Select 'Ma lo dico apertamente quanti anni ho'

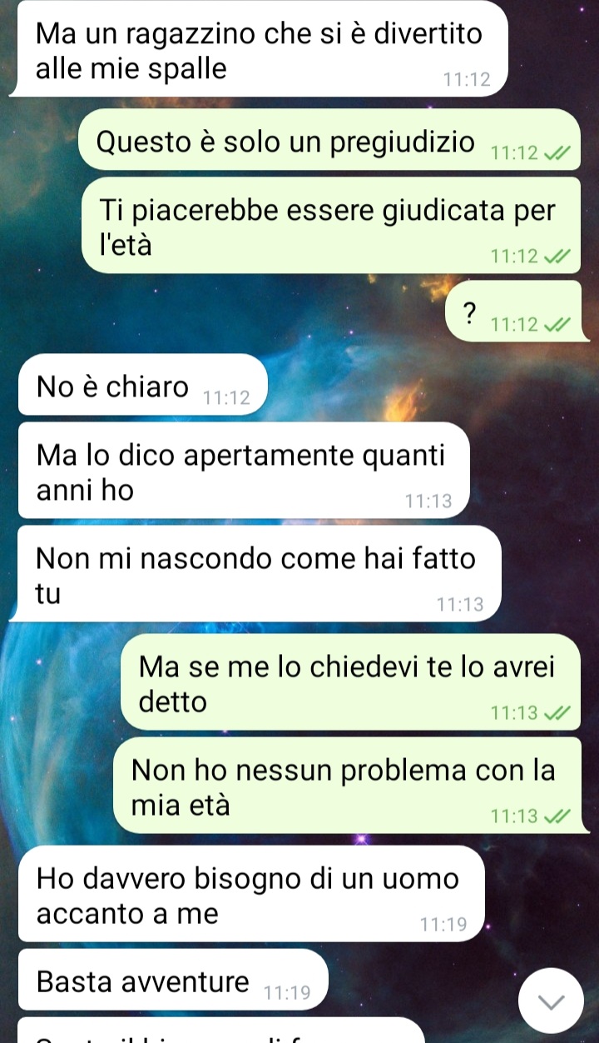click(244, 470)
